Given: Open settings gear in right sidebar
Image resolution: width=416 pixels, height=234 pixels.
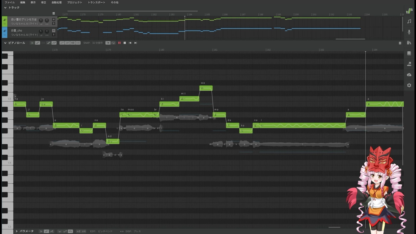Looking at the screenshot, I should [409, 85].
